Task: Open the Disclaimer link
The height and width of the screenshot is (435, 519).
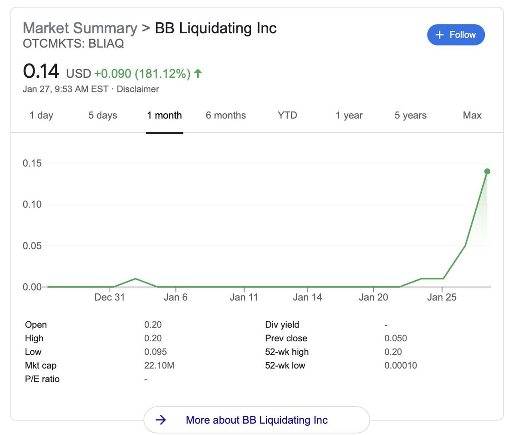Action: point(137,89)
